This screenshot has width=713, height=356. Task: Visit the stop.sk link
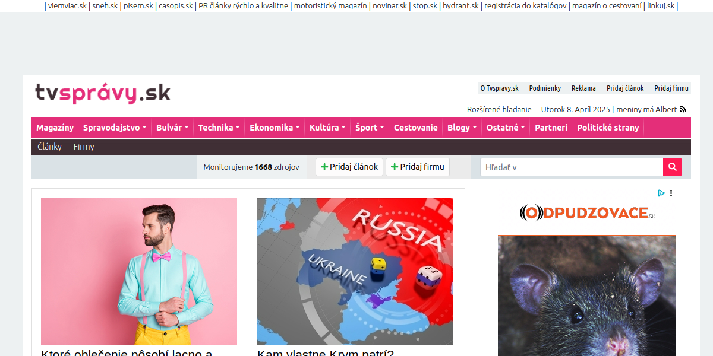click(x=425, y=6)
